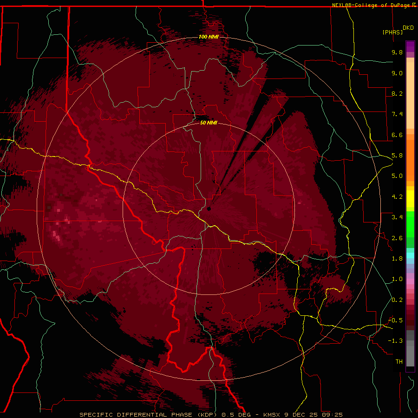This screenshot has width=418, height=418.
Task: Select the -0.5 legend value
Action: (x=395, y=320)
